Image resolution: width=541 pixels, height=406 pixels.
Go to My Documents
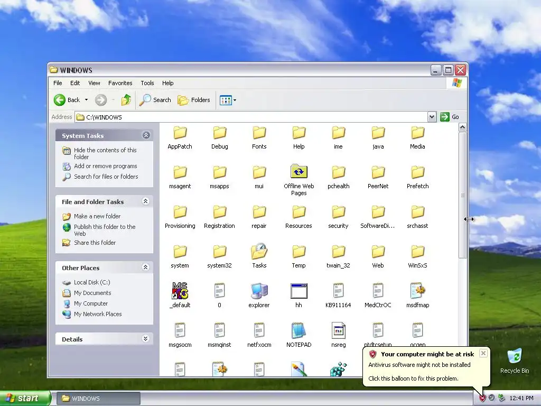92,293
